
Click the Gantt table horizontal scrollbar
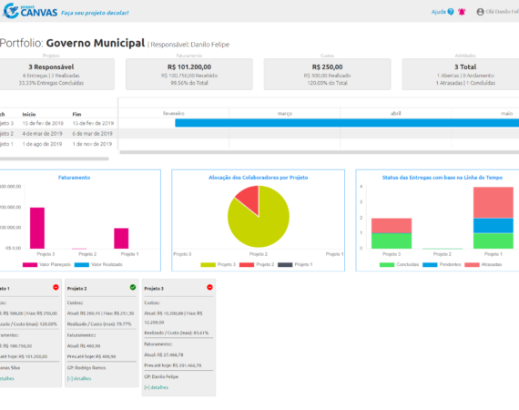[x=55, y=159]
